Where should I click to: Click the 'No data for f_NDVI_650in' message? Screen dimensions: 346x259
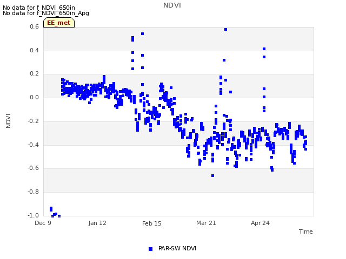click(x=39, y=8)
